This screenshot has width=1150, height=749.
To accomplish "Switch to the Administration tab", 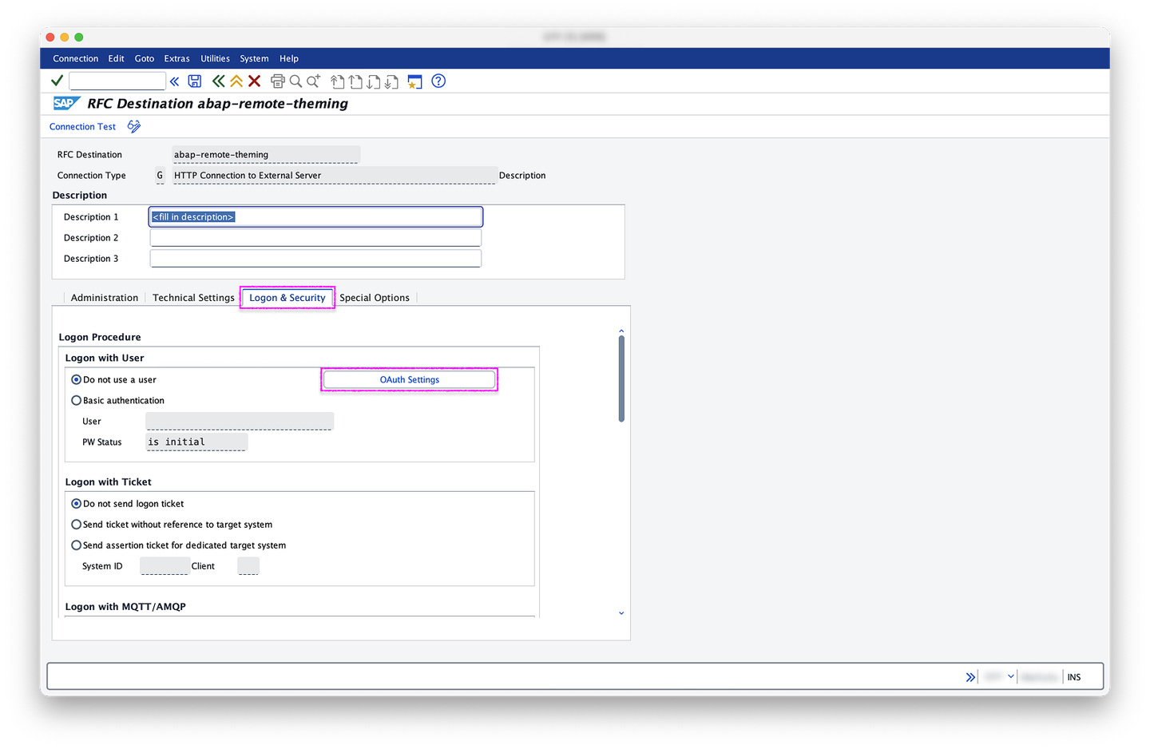I will (x=105, y=298).
